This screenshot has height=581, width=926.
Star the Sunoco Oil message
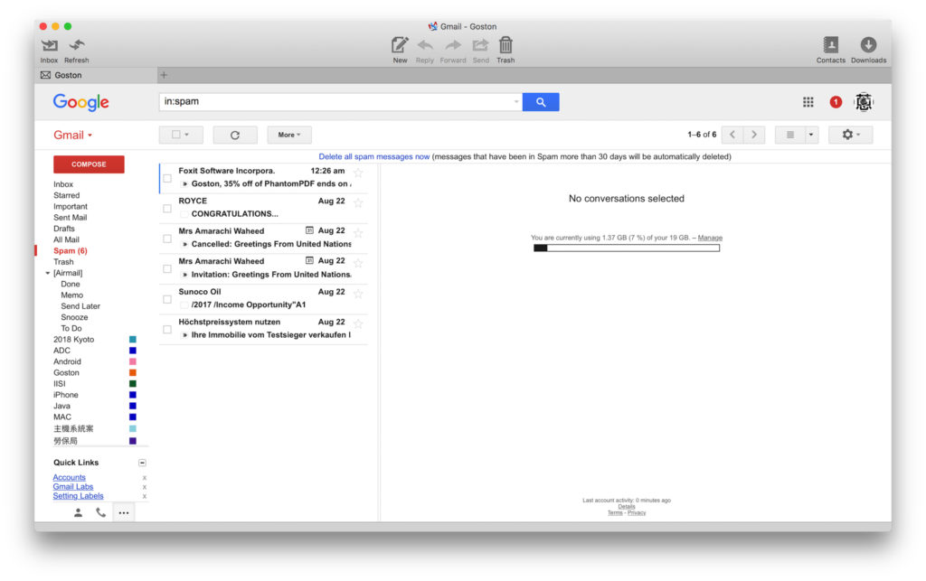tap(358, 293)
